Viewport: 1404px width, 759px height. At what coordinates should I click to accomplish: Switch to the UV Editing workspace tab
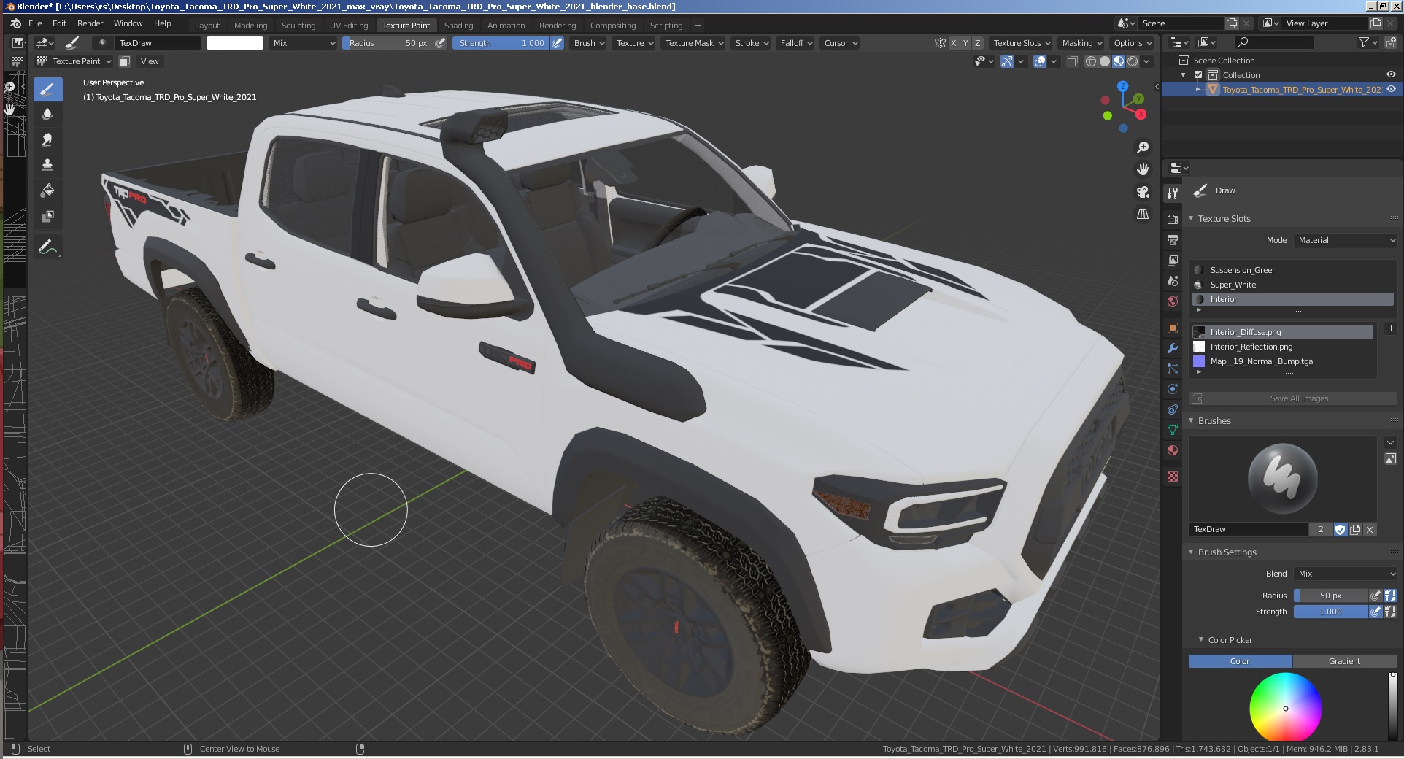tap(349, 25)
